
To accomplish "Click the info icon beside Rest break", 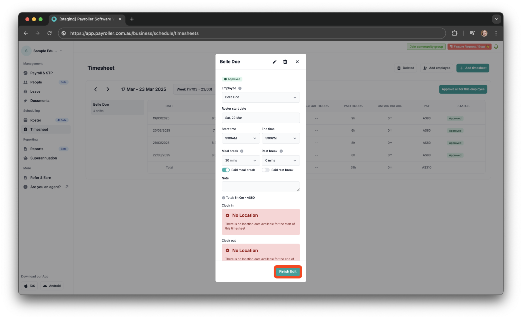I will pyautogui.click(x=281, y=151).
